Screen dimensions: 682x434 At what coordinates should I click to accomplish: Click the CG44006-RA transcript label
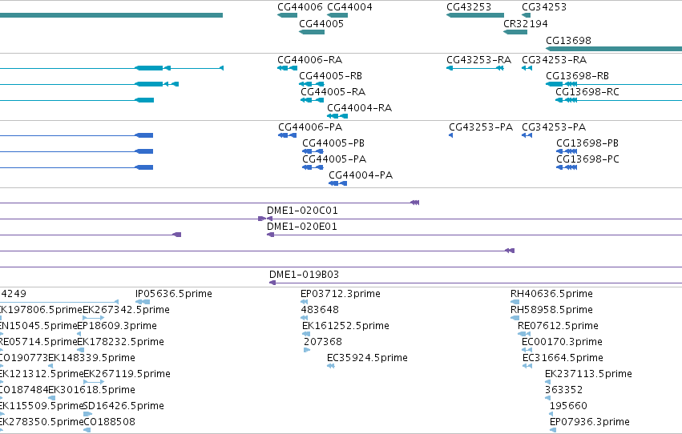tap(309, 59)
